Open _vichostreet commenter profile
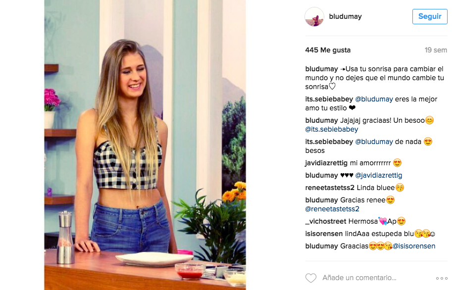The width and height of the screenshot is (455, 290). click(x=326, y=221)
